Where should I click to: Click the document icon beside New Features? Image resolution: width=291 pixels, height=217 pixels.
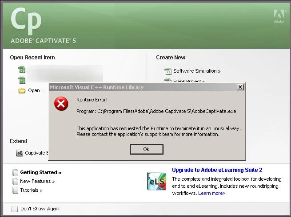coord(15,181)
